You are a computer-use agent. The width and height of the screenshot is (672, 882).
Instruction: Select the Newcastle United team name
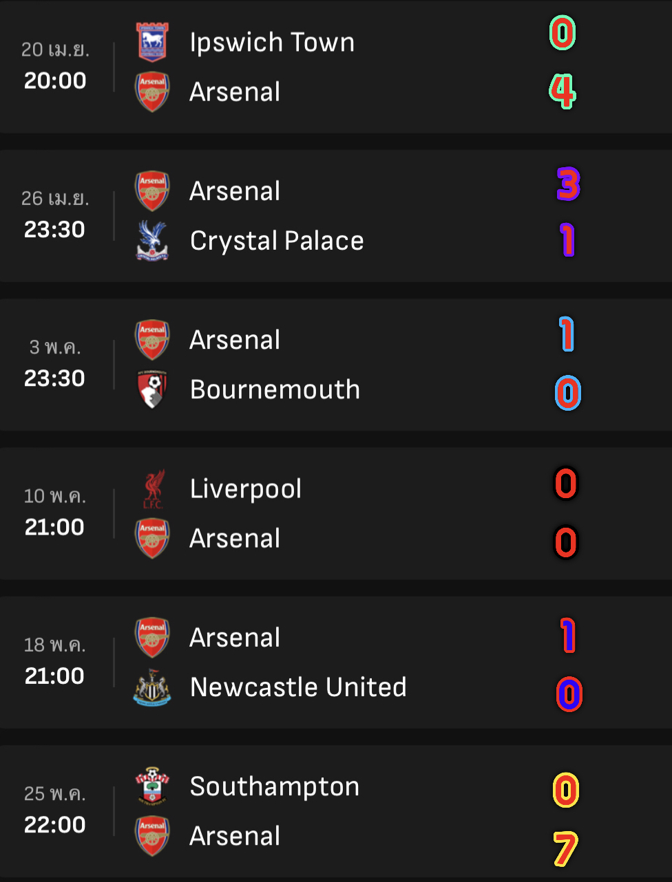coord(298,687)
